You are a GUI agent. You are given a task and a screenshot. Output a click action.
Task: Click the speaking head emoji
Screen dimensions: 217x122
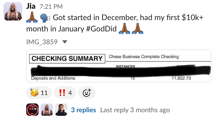pyautogui.click(x=45, y=18)
